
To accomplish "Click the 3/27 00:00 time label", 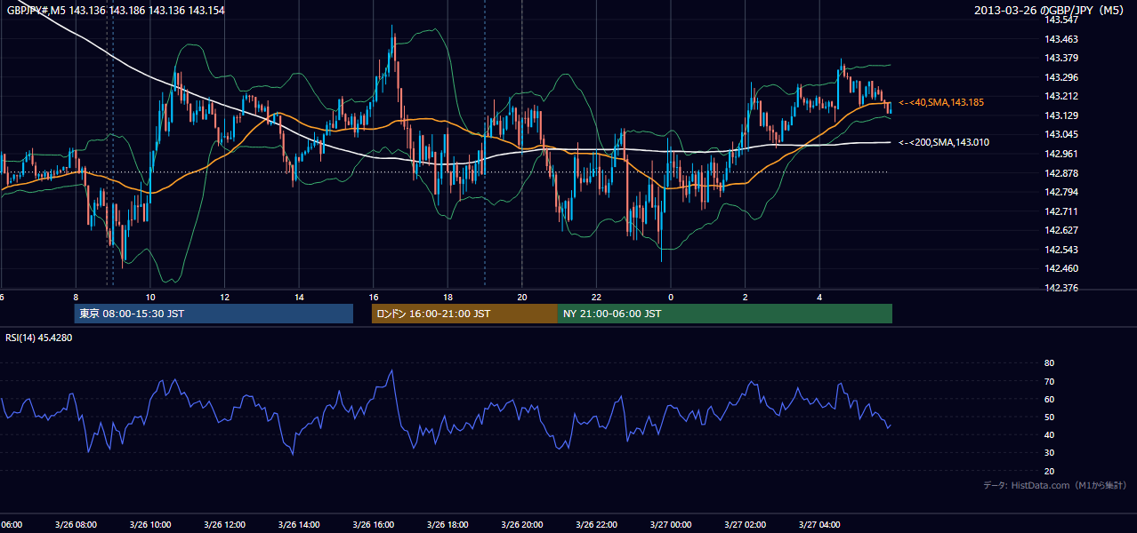I will (x=671, y=525).
